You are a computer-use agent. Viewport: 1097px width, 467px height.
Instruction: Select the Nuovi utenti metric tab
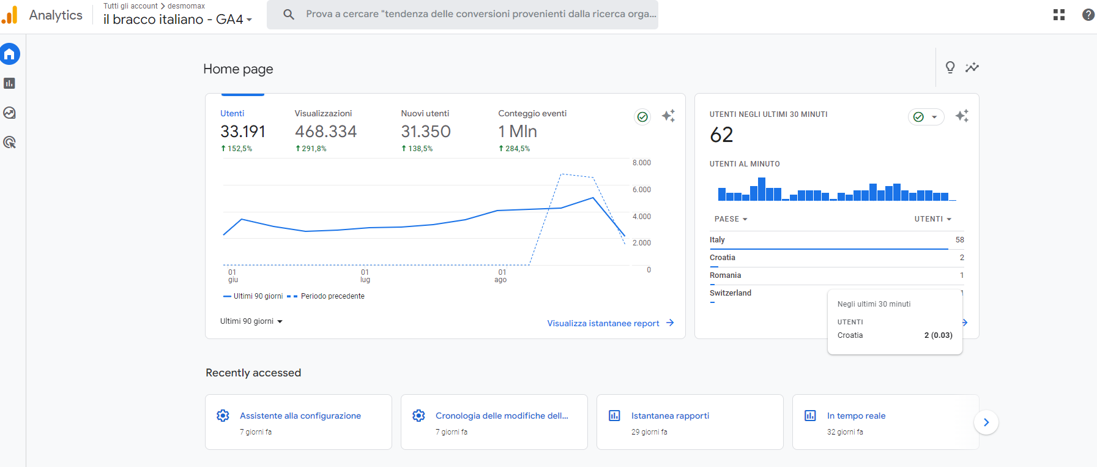click(x=426, y=130)
